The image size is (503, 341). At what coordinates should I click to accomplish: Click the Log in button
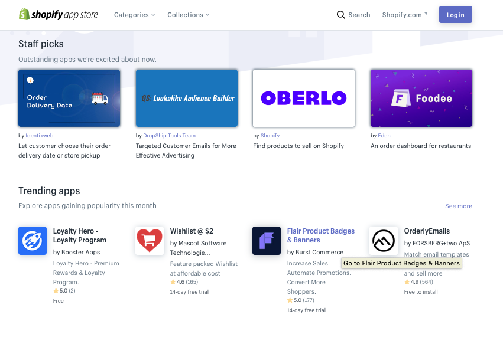tap(456, 14)
